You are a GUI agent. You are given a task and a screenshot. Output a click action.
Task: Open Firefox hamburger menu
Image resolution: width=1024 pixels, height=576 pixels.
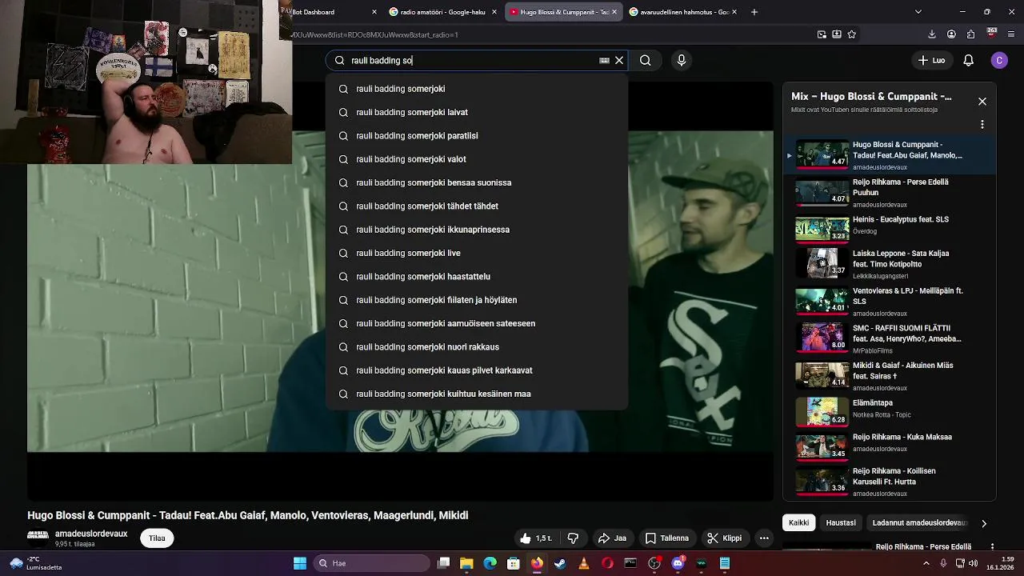point(1011,34)
